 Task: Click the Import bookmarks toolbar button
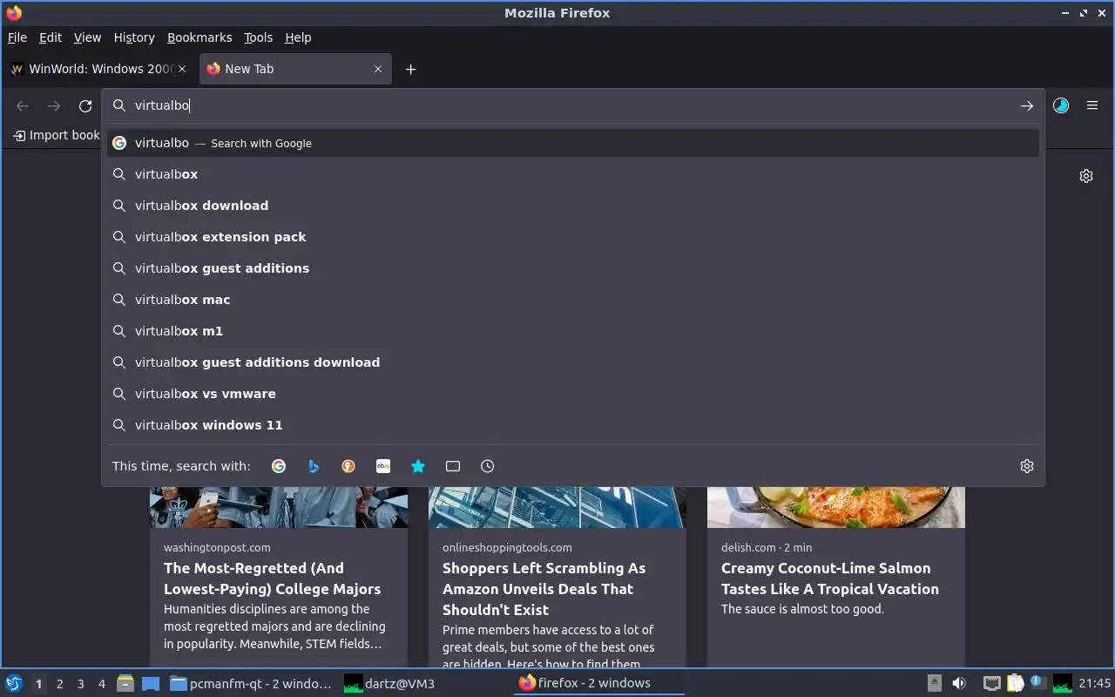pos(57,135)
